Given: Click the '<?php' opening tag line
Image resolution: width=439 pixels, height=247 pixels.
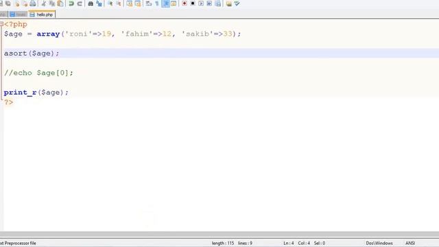Looking at the screenshot, I should point(16,25).
